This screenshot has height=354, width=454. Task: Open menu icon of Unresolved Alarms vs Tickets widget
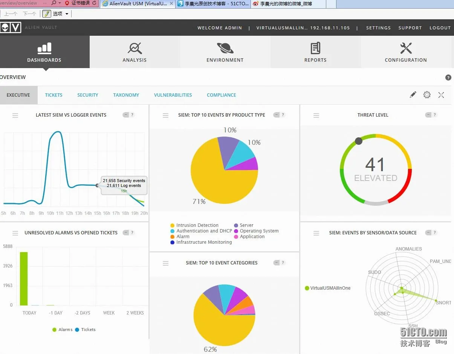click(15, 233)
